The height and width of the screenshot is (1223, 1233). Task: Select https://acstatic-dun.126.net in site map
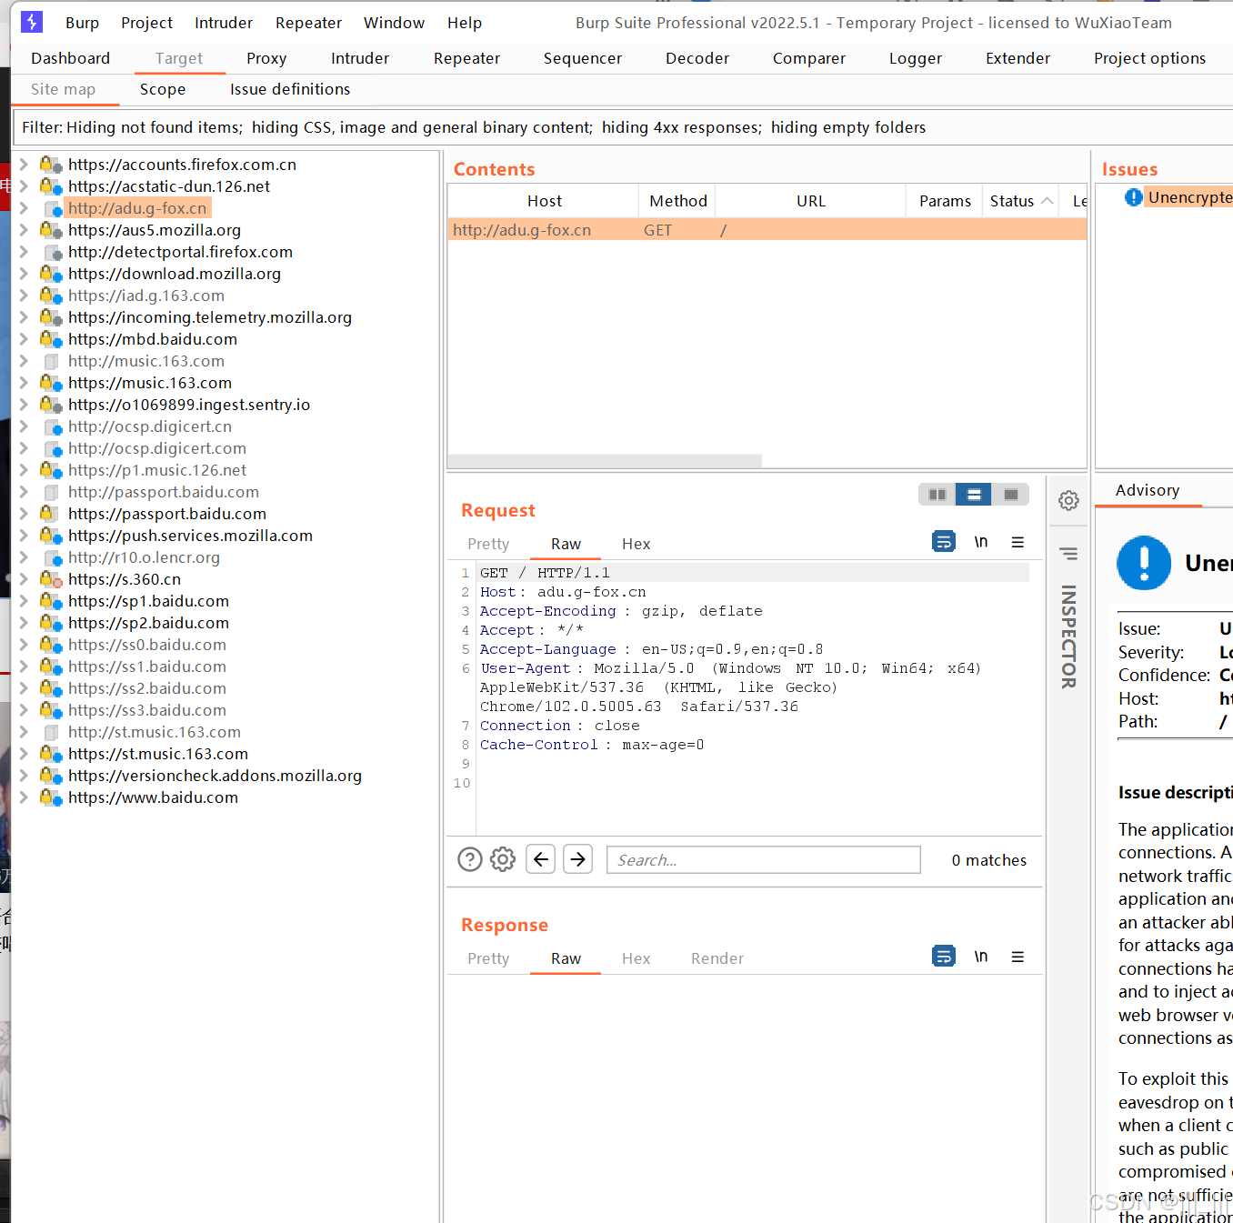pyautogui.click(x=169, y=186)
